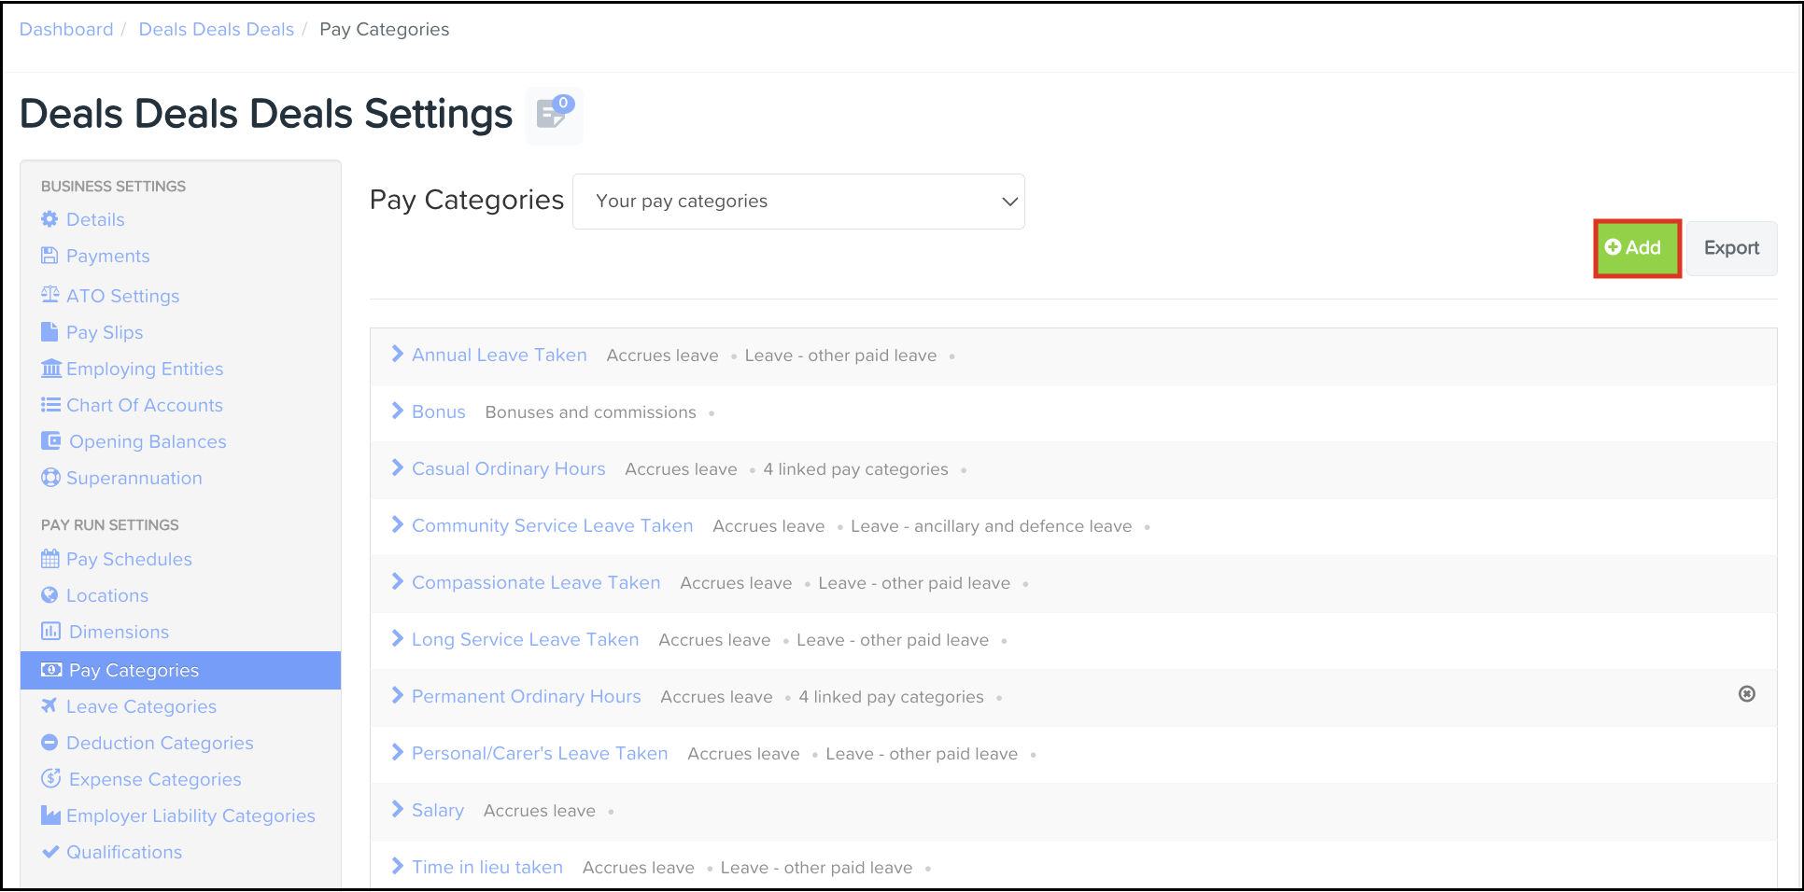This screenshot has width=1804, height=892.
Task: Select the Qualifications checkmark icon
Action: [49, 852]
